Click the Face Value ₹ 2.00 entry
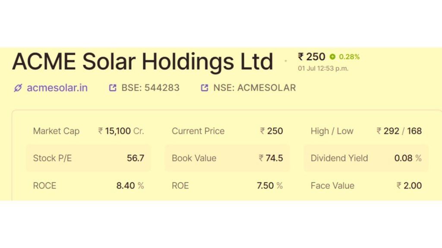The image size is (442, 248). pyautogui.click(x=366, y=186)
